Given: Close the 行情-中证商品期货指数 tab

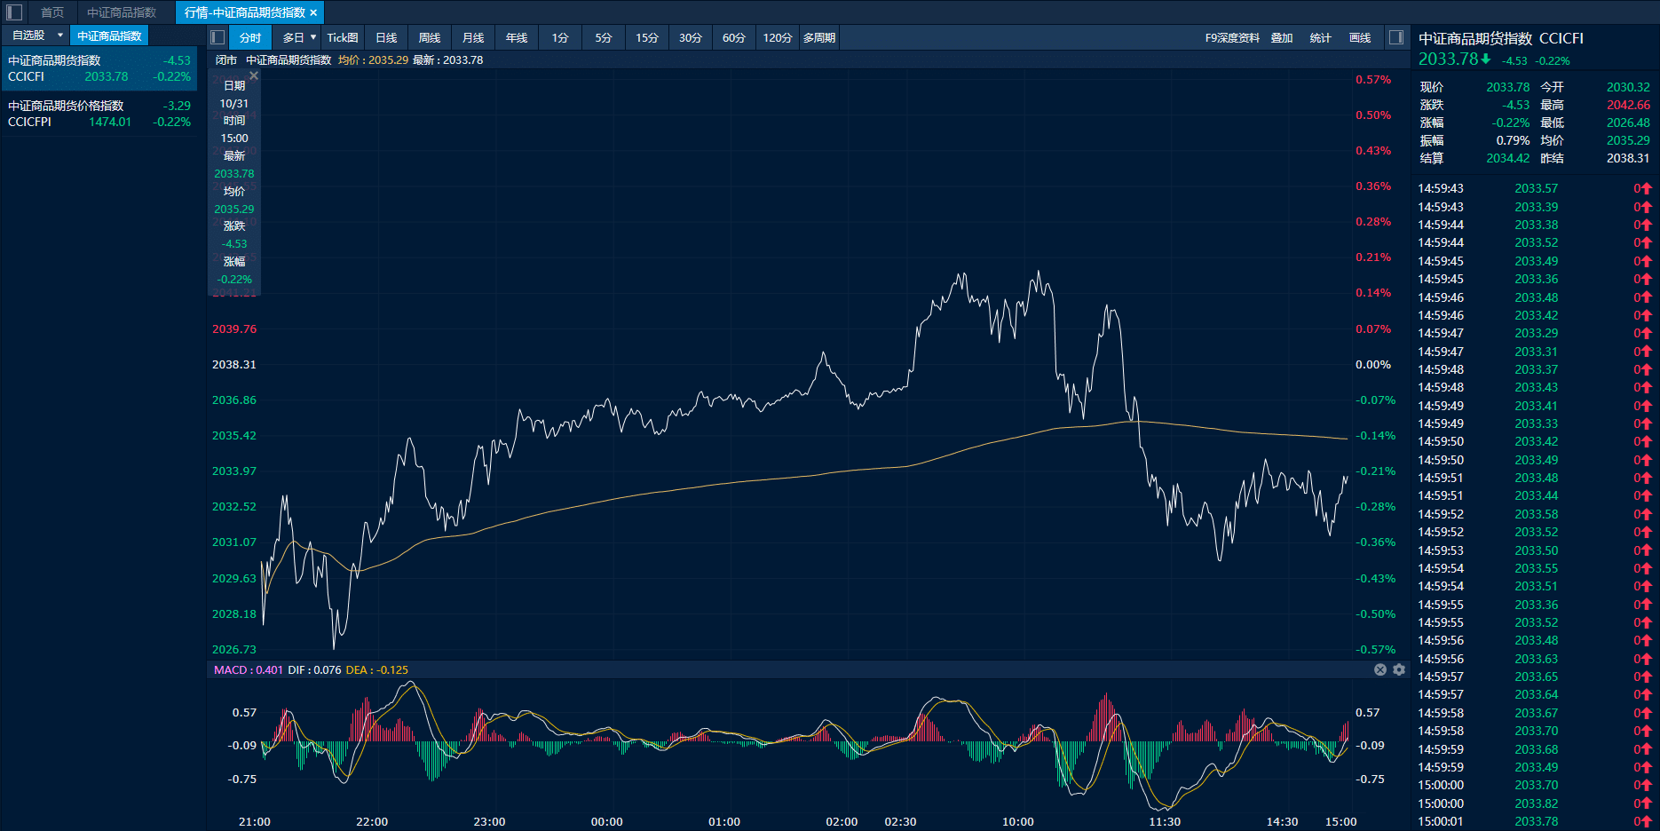Looking at the screenshot, I should [313, 12].
